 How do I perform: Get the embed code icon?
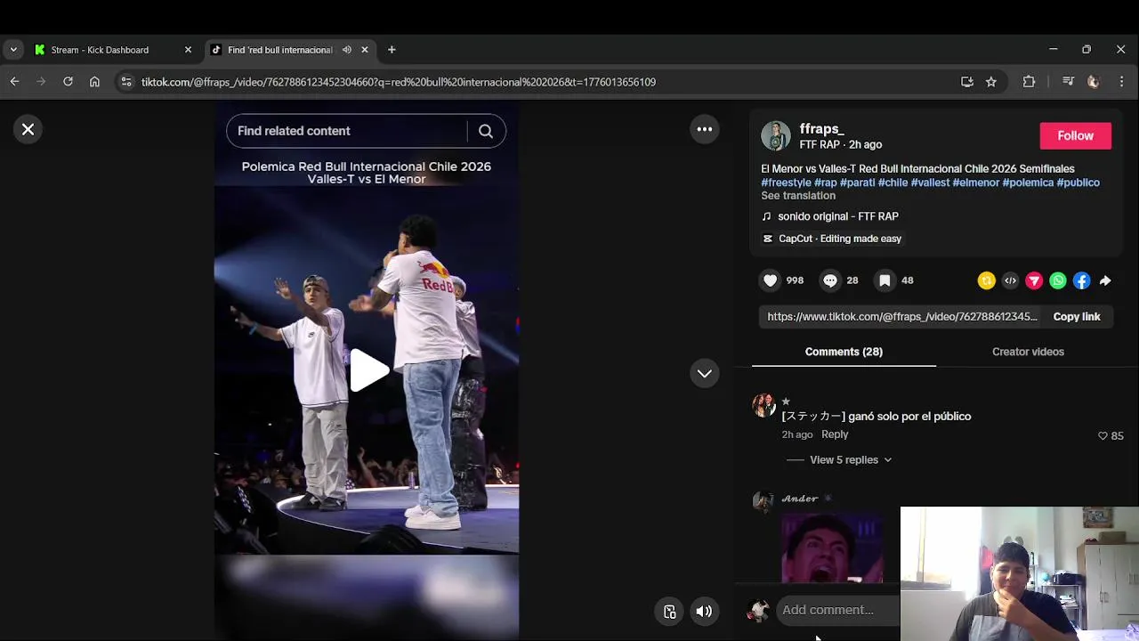click(x=1010, y=280)
